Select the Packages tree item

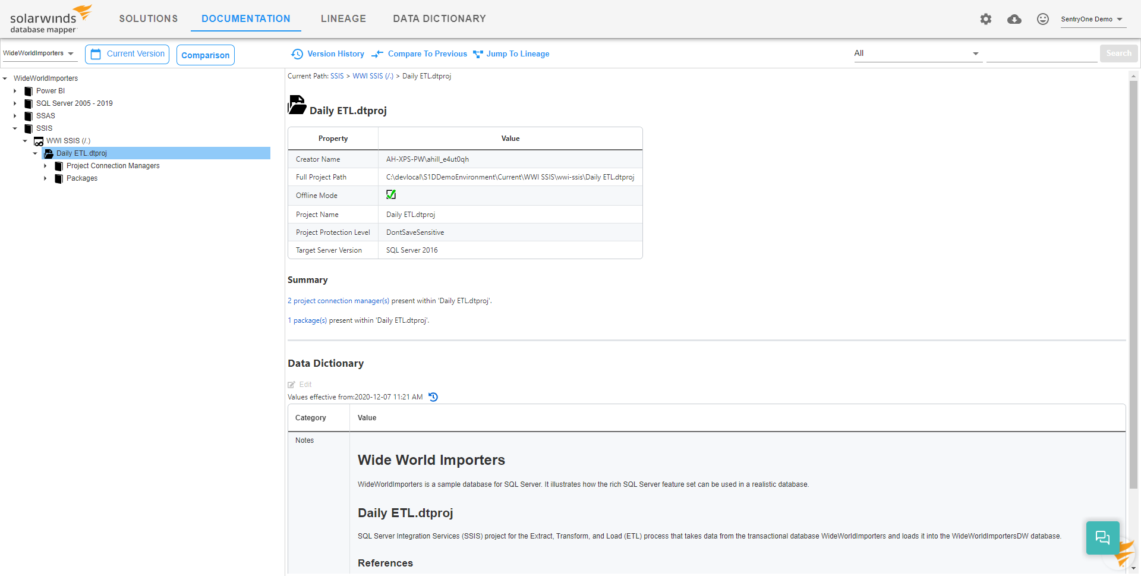(82, 178)
